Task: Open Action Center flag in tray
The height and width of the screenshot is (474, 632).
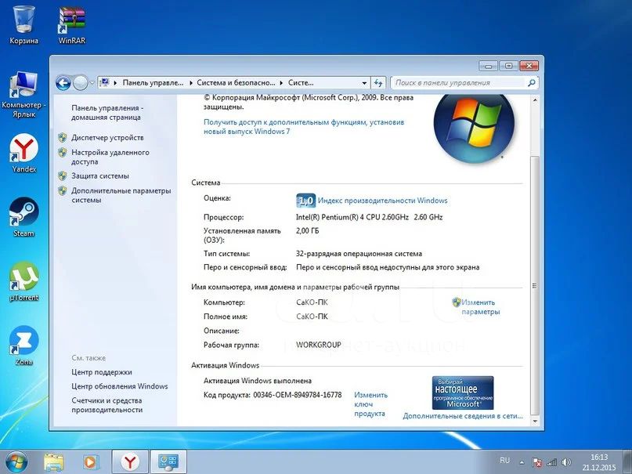Action: point(536,462)
